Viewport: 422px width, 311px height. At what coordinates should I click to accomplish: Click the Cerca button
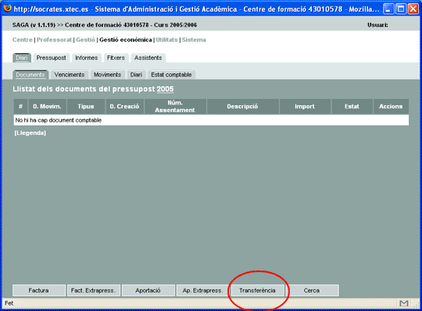pyautogui.click(x=312, y=290)
